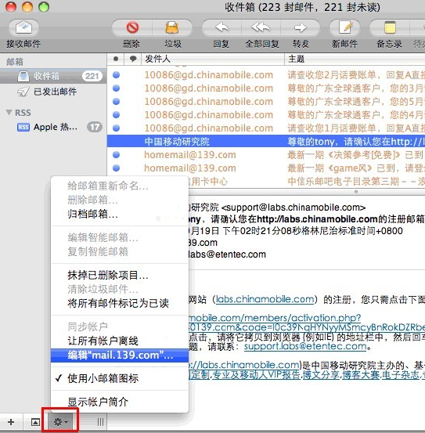
Task: Choose Edit "mail.139.com"... menu item
Action: pos(120,355)
